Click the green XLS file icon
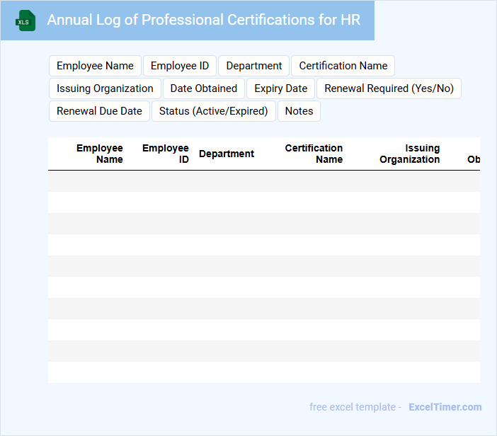497x436 pixels. 25,21
